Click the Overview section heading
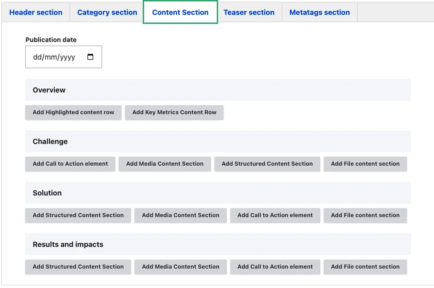Image resolution: width=434 pixels, height=288 pixels. pos(49,90)
